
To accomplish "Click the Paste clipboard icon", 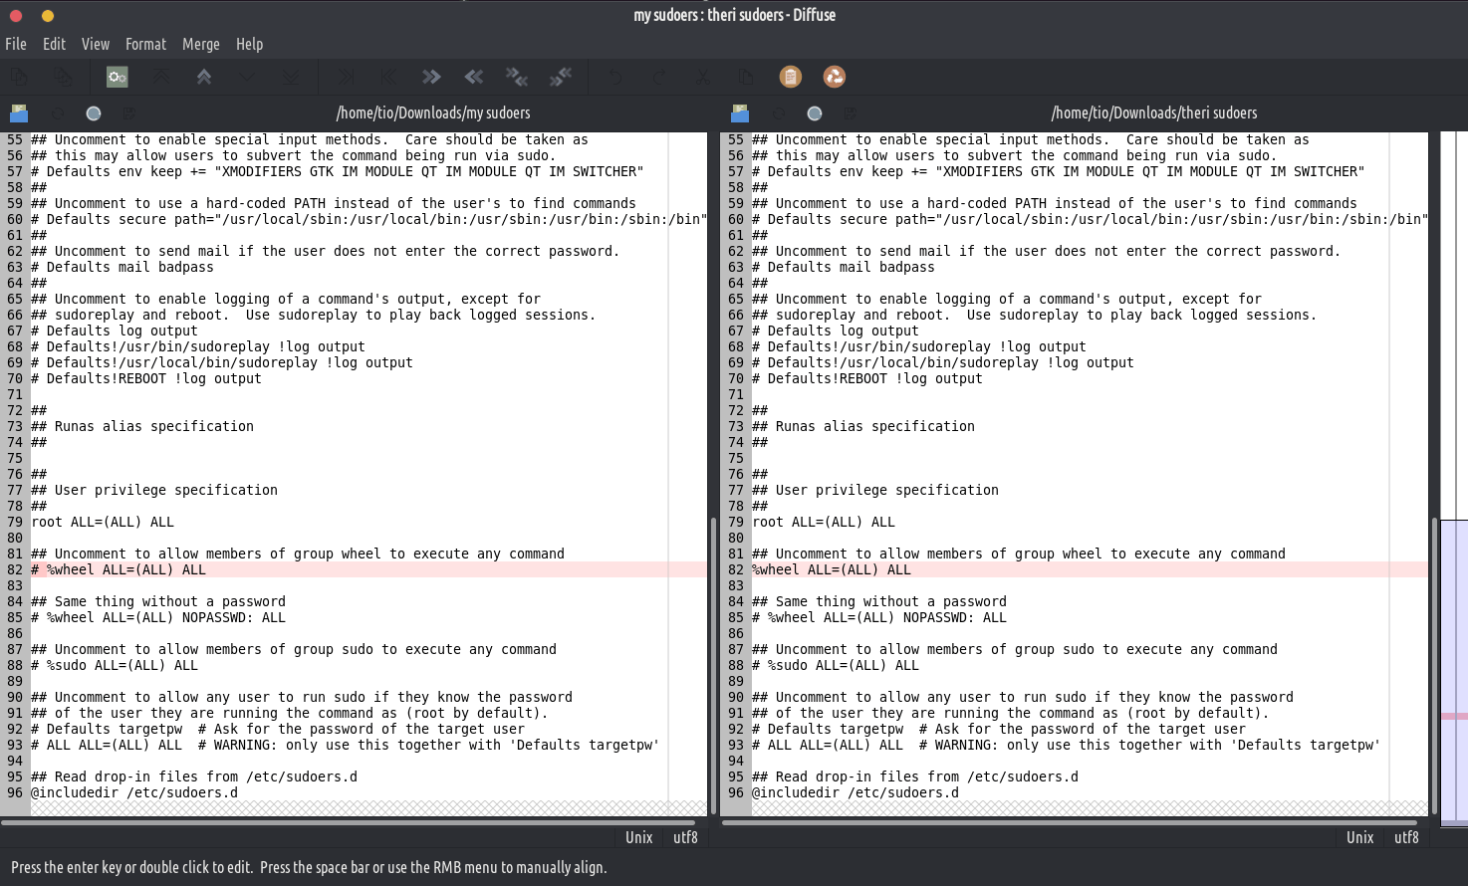I will tap(790, 77).
